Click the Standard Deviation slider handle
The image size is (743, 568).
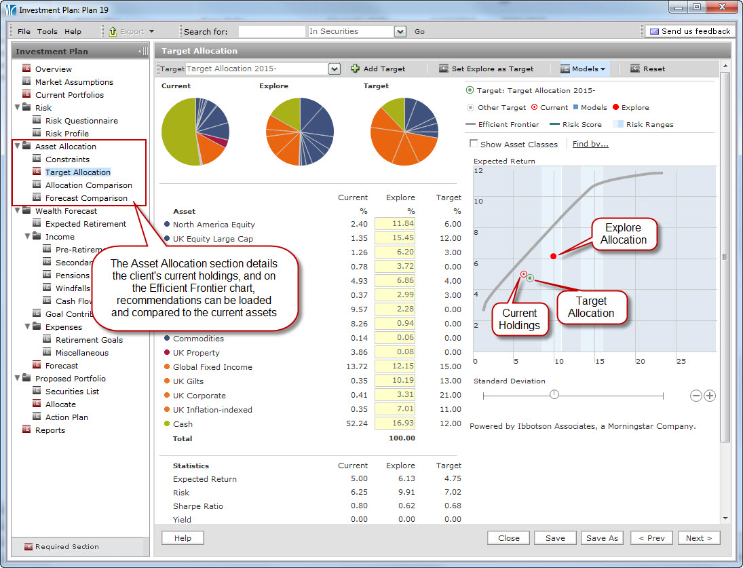(554, 395)
